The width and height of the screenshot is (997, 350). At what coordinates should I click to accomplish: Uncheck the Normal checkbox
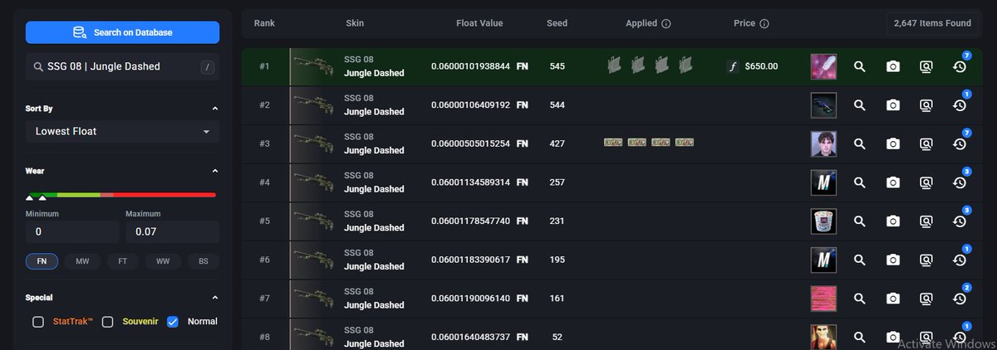[x=173, y=322]
